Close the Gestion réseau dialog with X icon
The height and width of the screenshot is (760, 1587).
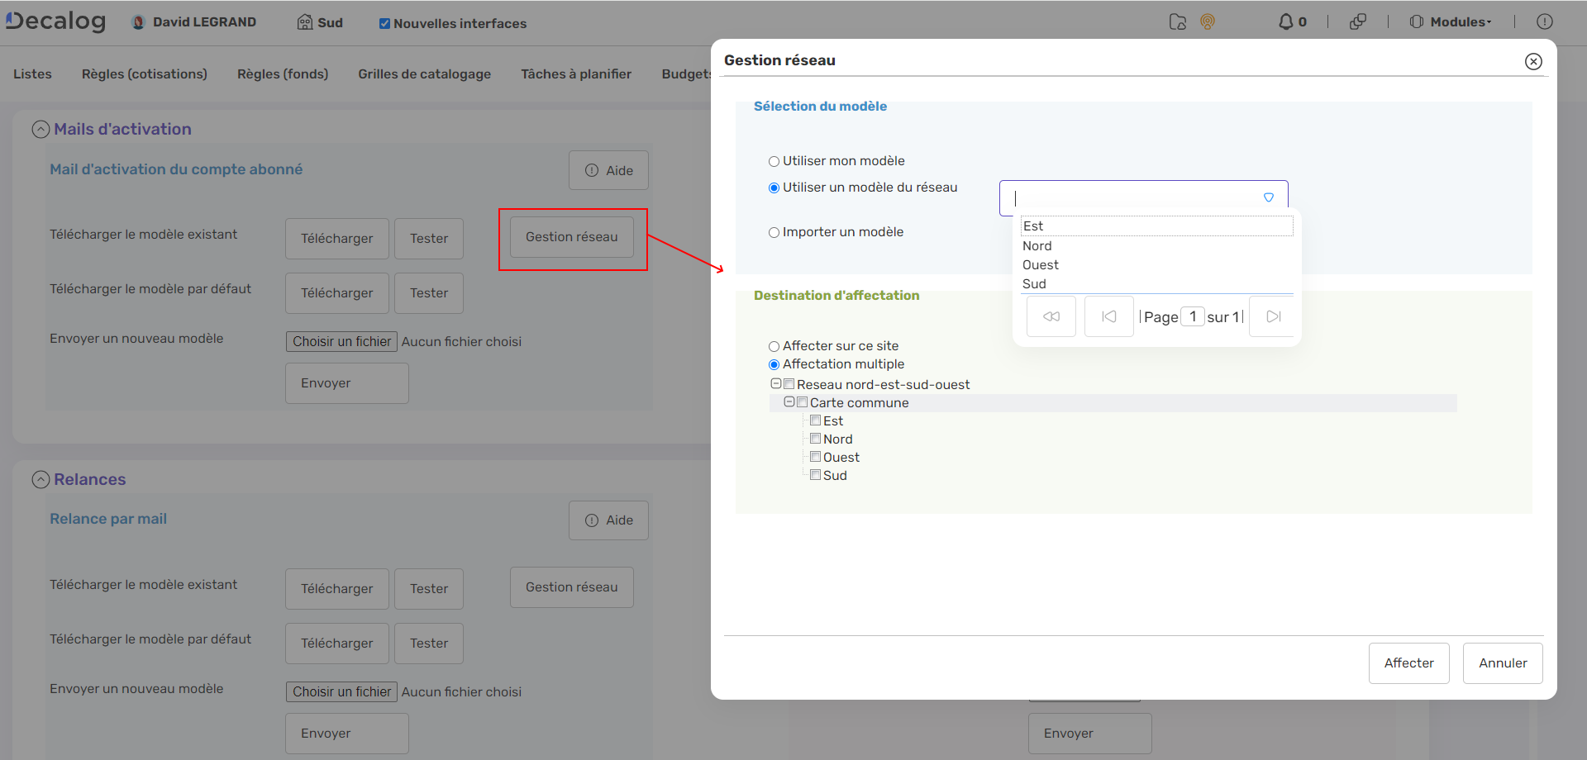coord(1533,61)
